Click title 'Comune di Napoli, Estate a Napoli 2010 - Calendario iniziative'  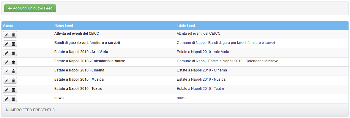(227, 61)
